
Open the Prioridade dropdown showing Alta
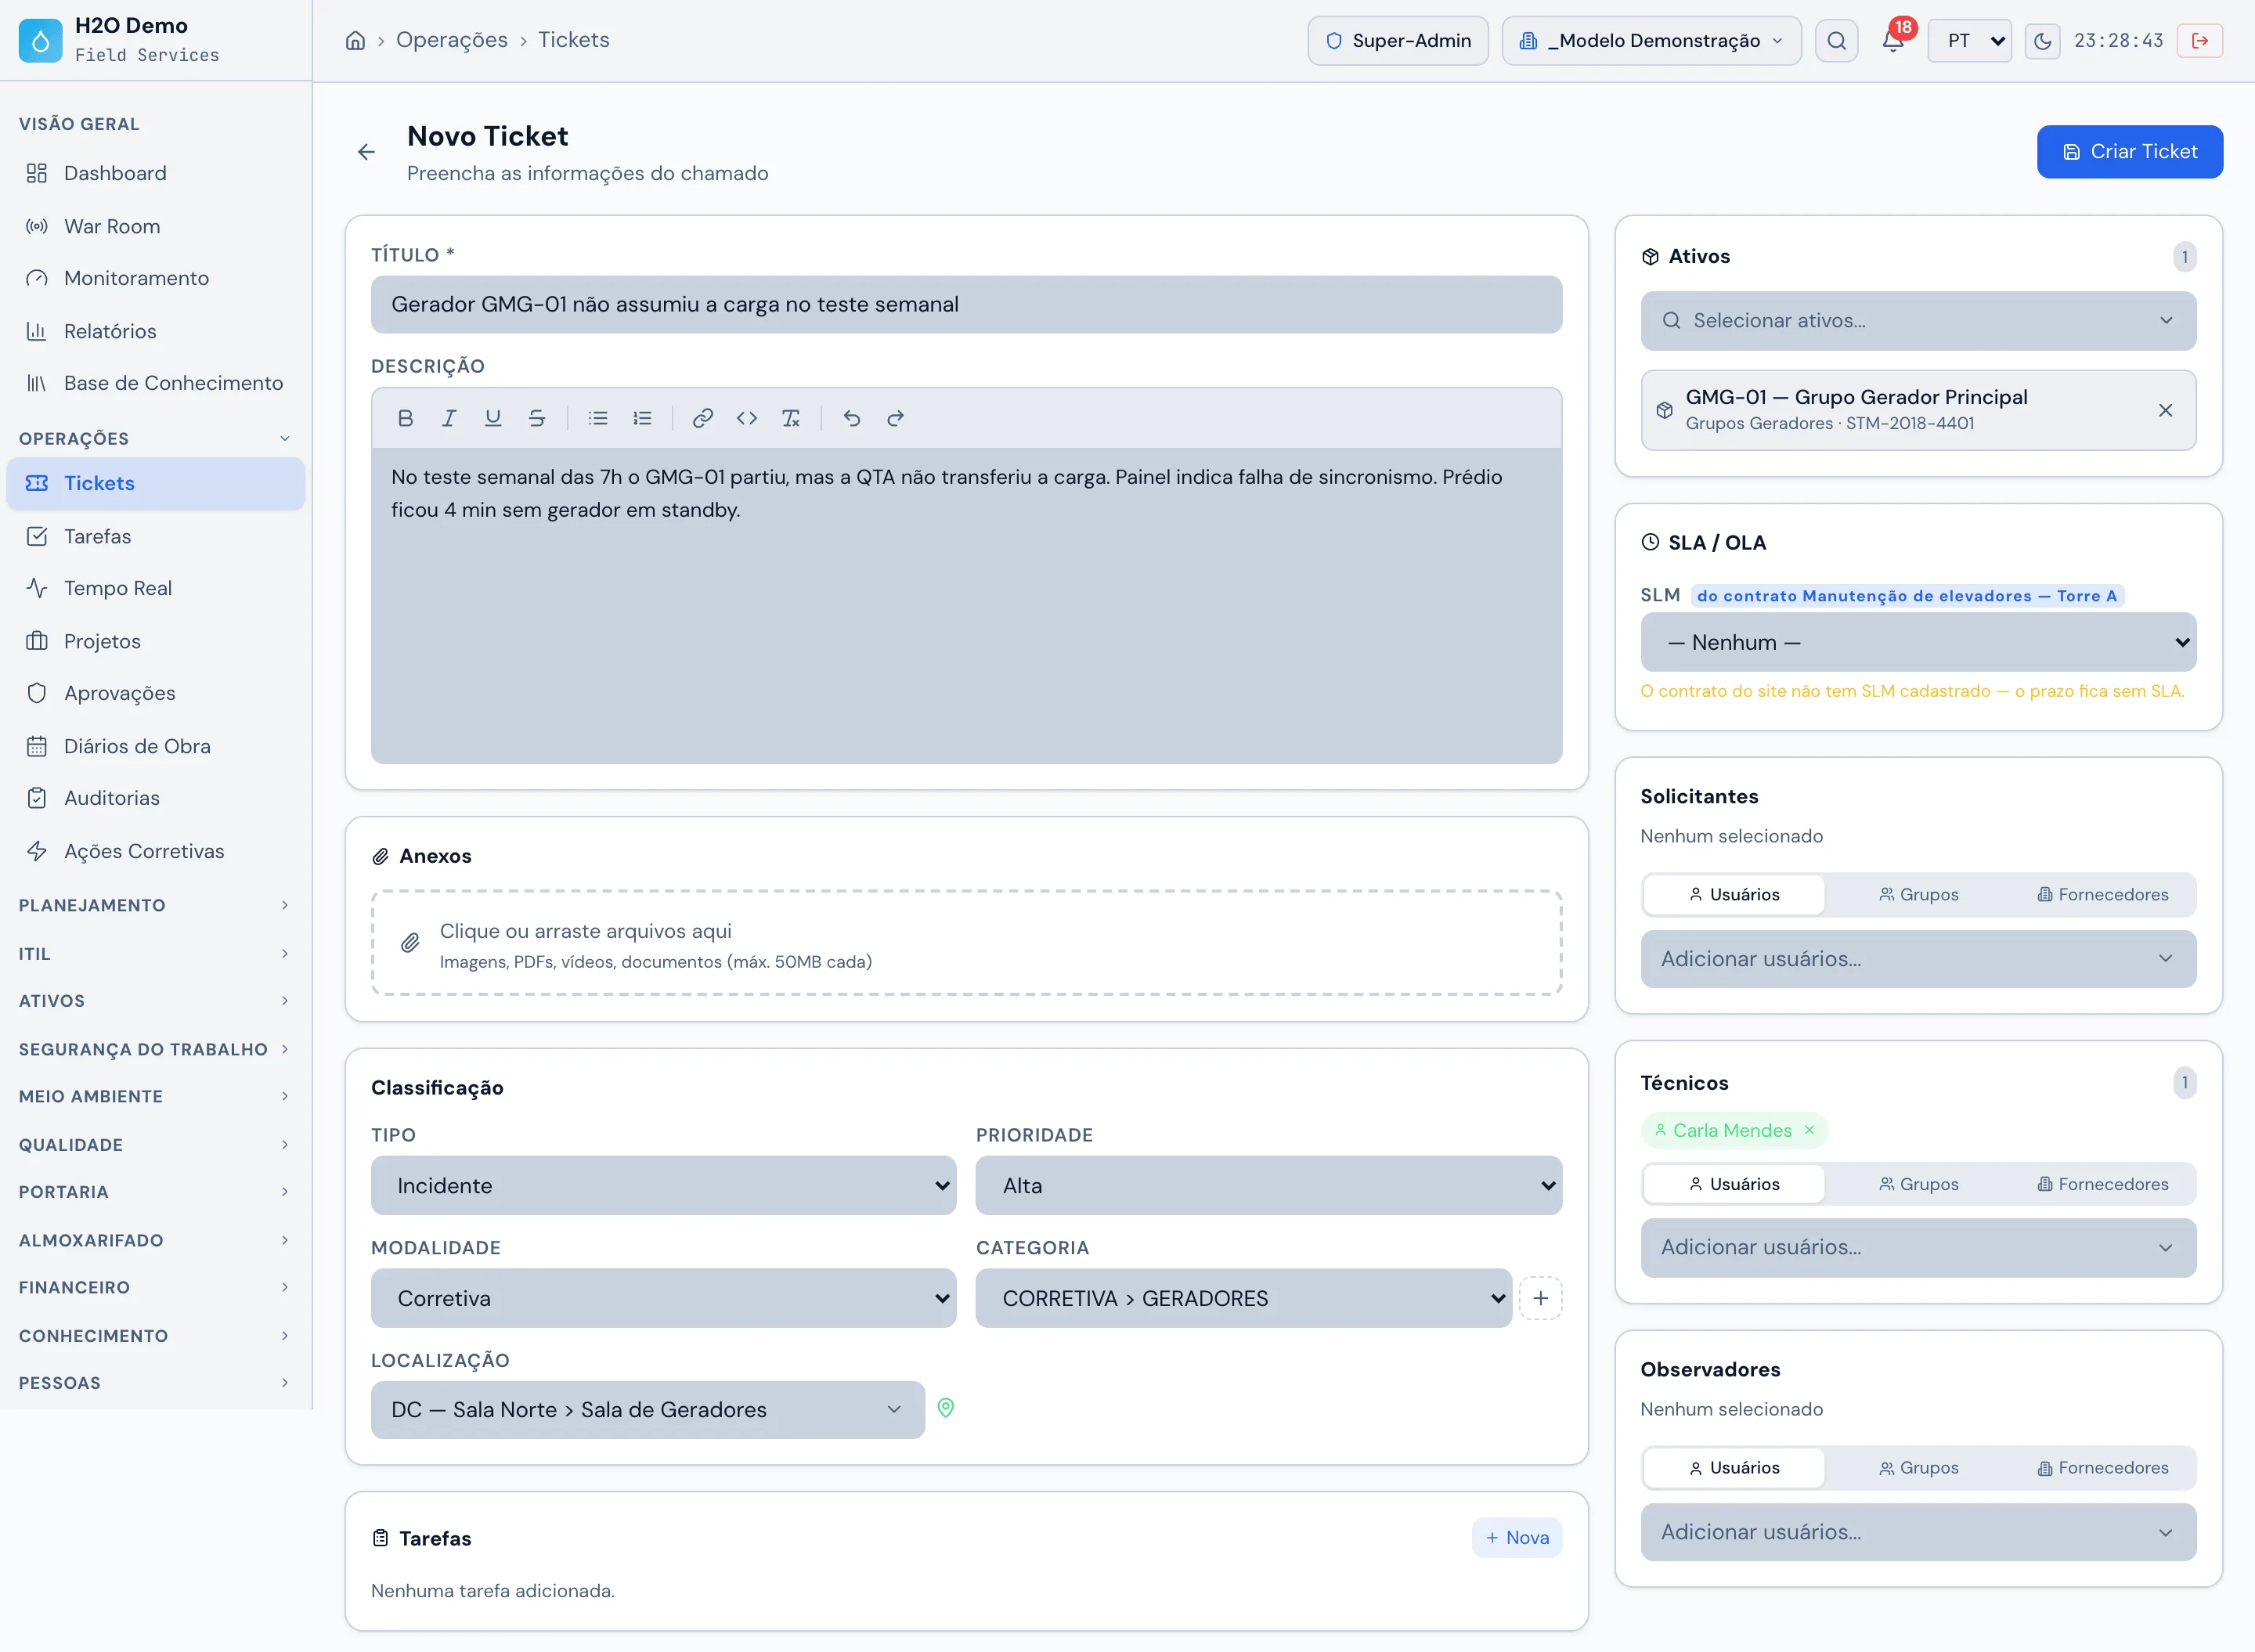point(1269,1185)
